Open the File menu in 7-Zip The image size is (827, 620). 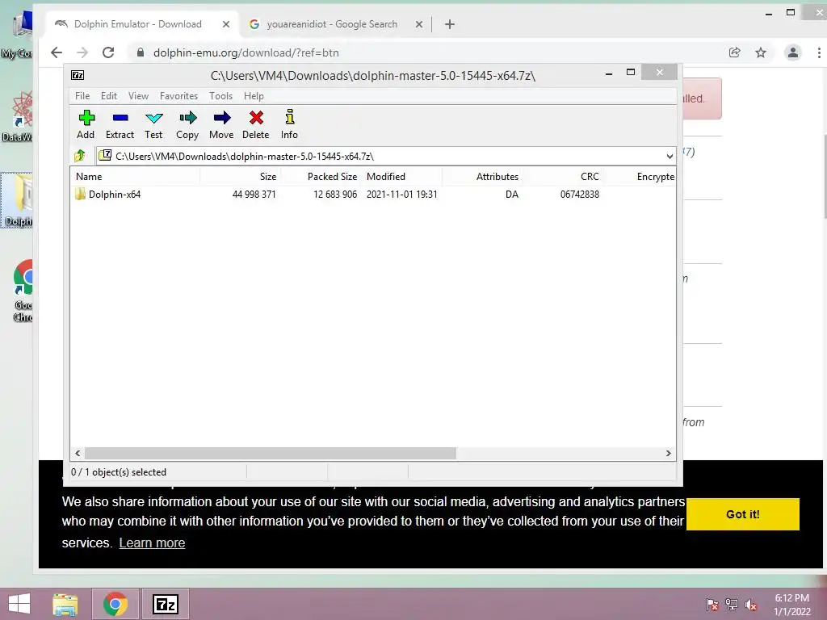click(x=82, y=96)
